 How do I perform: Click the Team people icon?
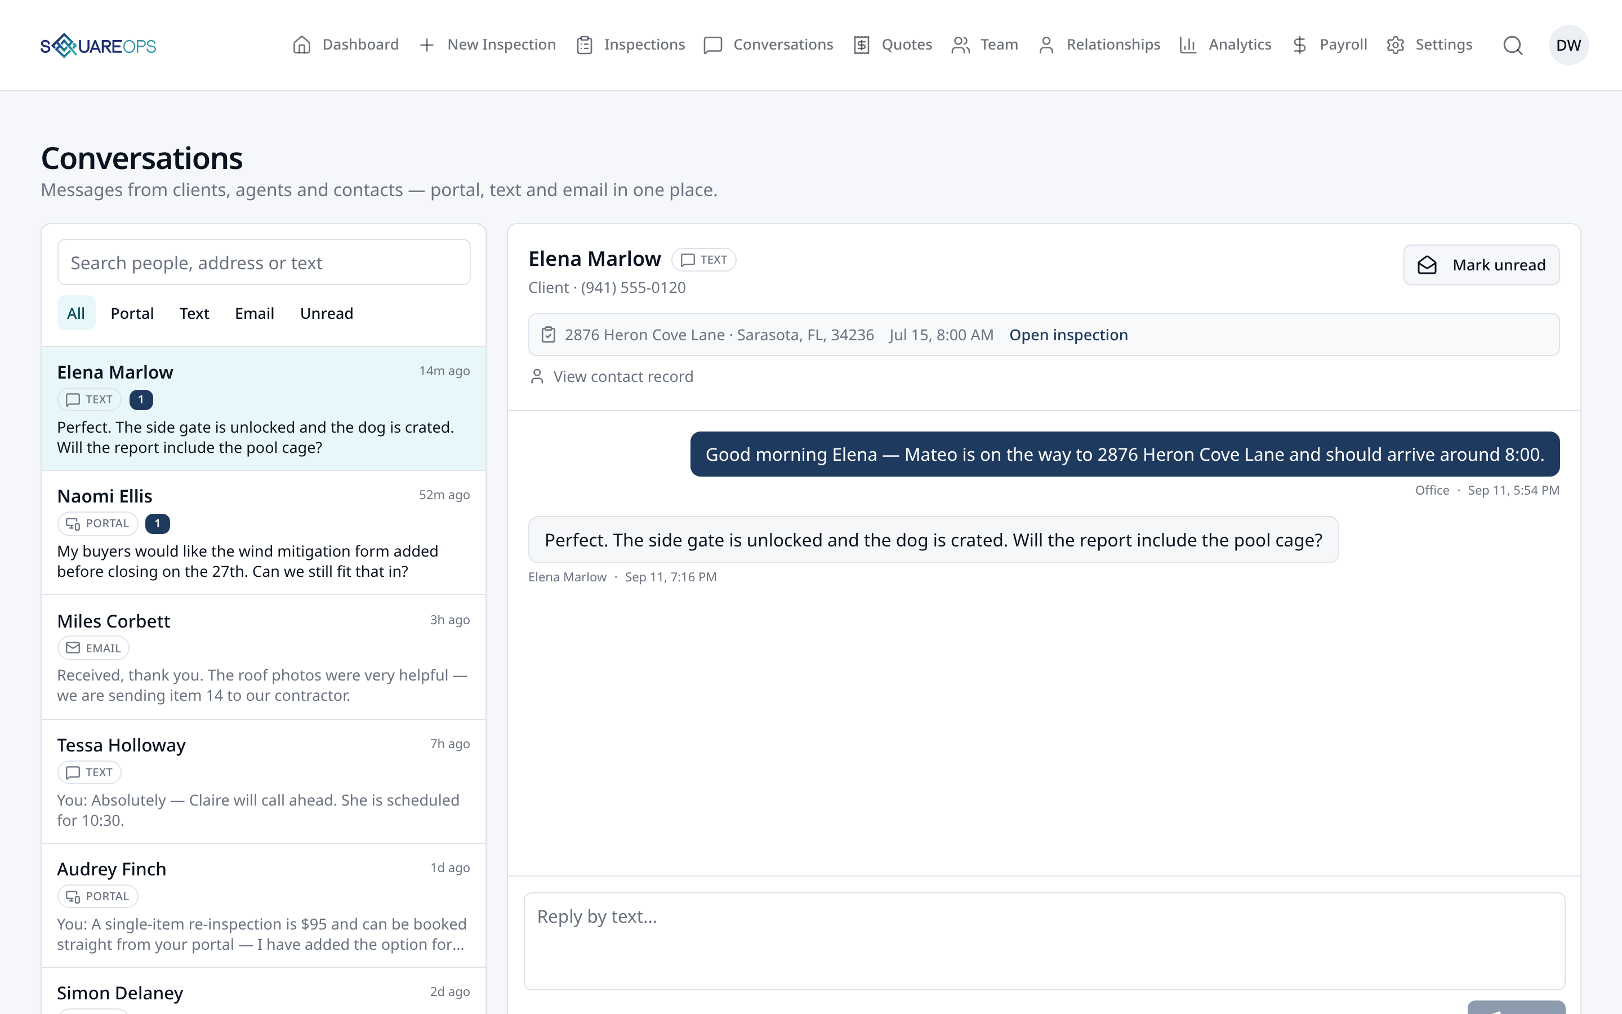point(960,45)
